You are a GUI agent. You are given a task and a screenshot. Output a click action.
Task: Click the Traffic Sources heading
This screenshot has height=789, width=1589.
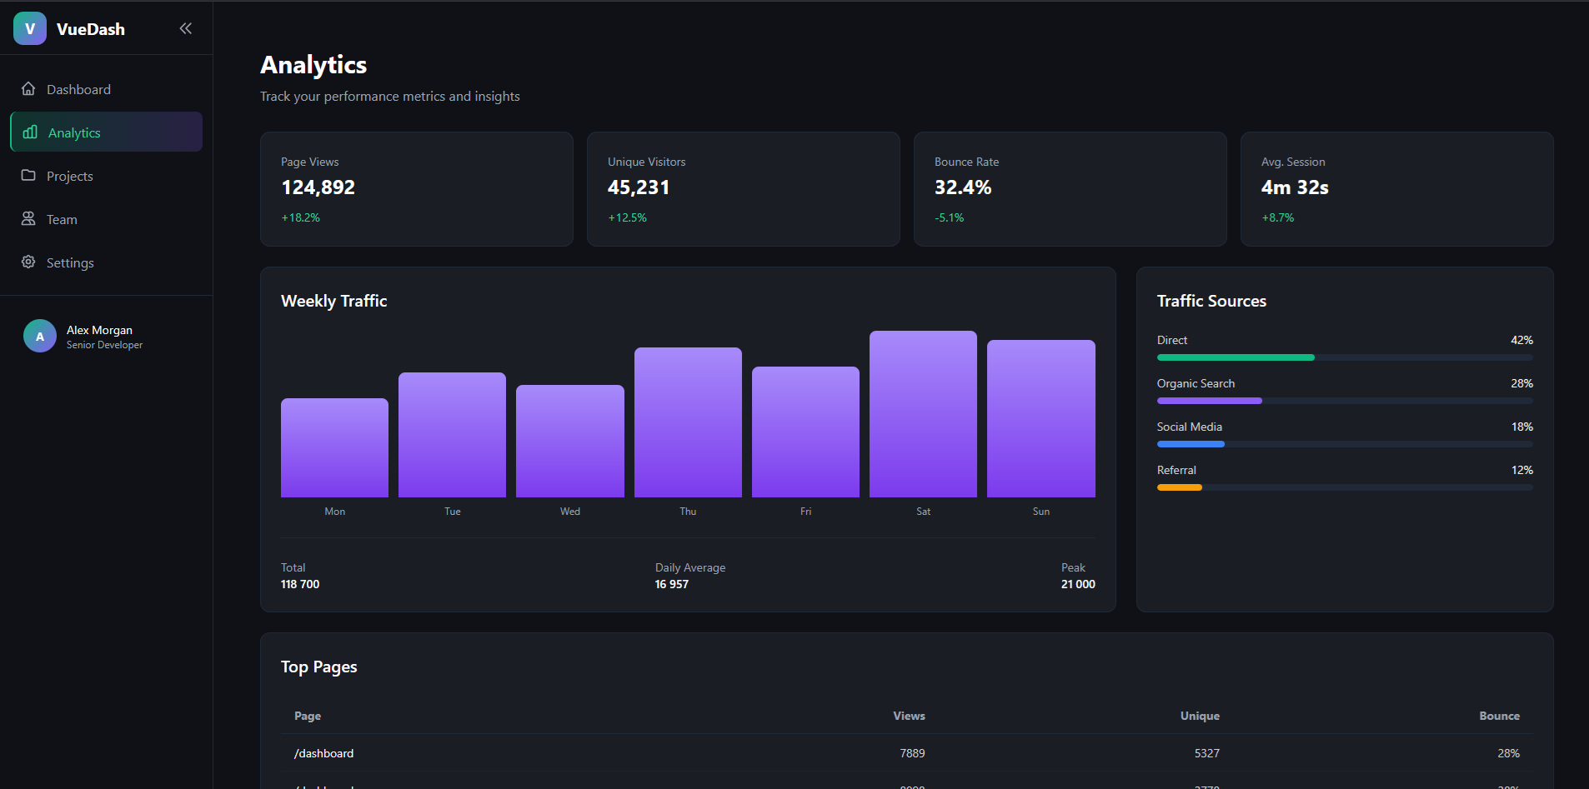tap(1211, 301)
